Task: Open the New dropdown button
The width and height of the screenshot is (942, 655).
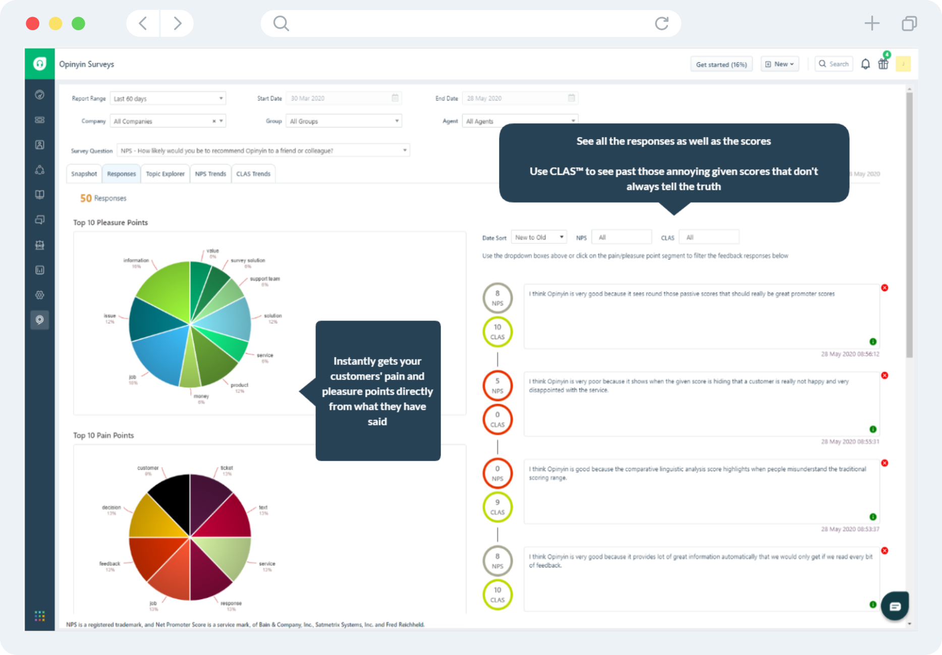Action: point(780,64)
